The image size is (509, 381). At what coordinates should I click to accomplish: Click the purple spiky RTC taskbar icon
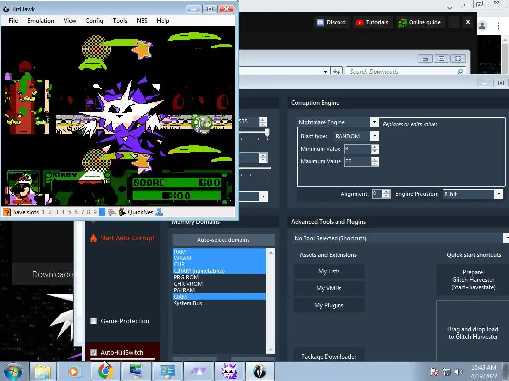(x=229, y=371)
